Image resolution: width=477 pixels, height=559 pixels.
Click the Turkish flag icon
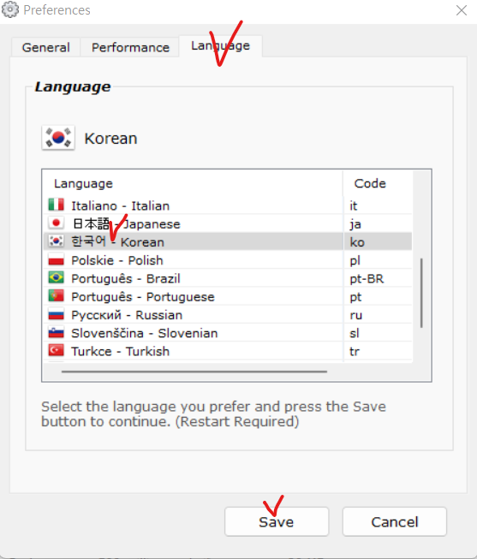point(56,350)
